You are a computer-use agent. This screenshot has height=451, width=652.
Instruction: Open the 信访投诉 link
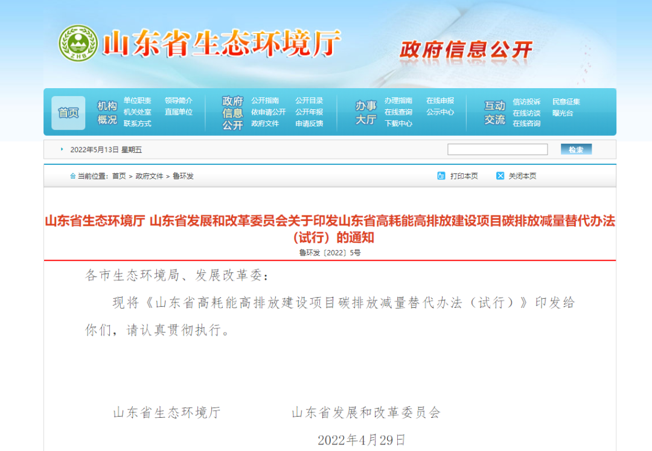[526, 101]
